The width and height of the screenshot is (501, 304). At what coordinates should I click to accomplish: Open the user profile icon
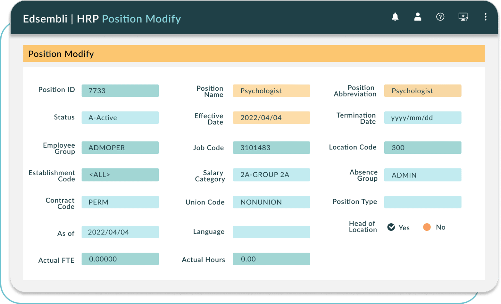point(417,17)
